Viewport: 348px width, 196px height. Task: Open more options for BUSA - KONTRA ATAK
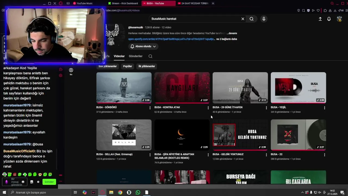[208, 108]
